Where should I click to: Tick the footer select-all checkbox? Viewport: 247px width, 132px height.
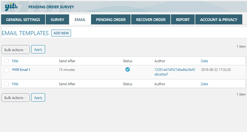pyautogui.click(x=6, y=84)
